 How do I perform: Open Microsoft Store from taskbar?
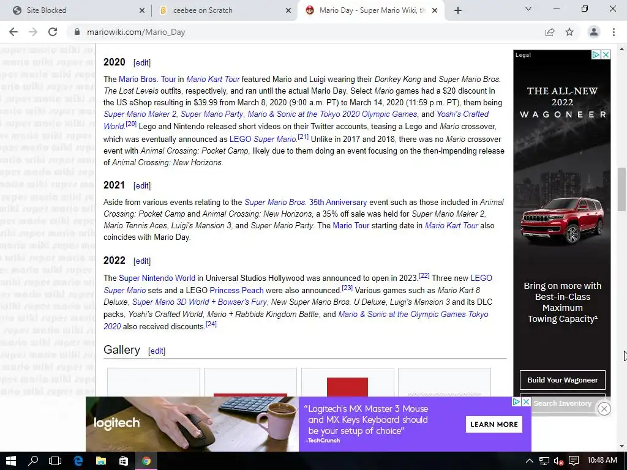[x=124, y=461]
